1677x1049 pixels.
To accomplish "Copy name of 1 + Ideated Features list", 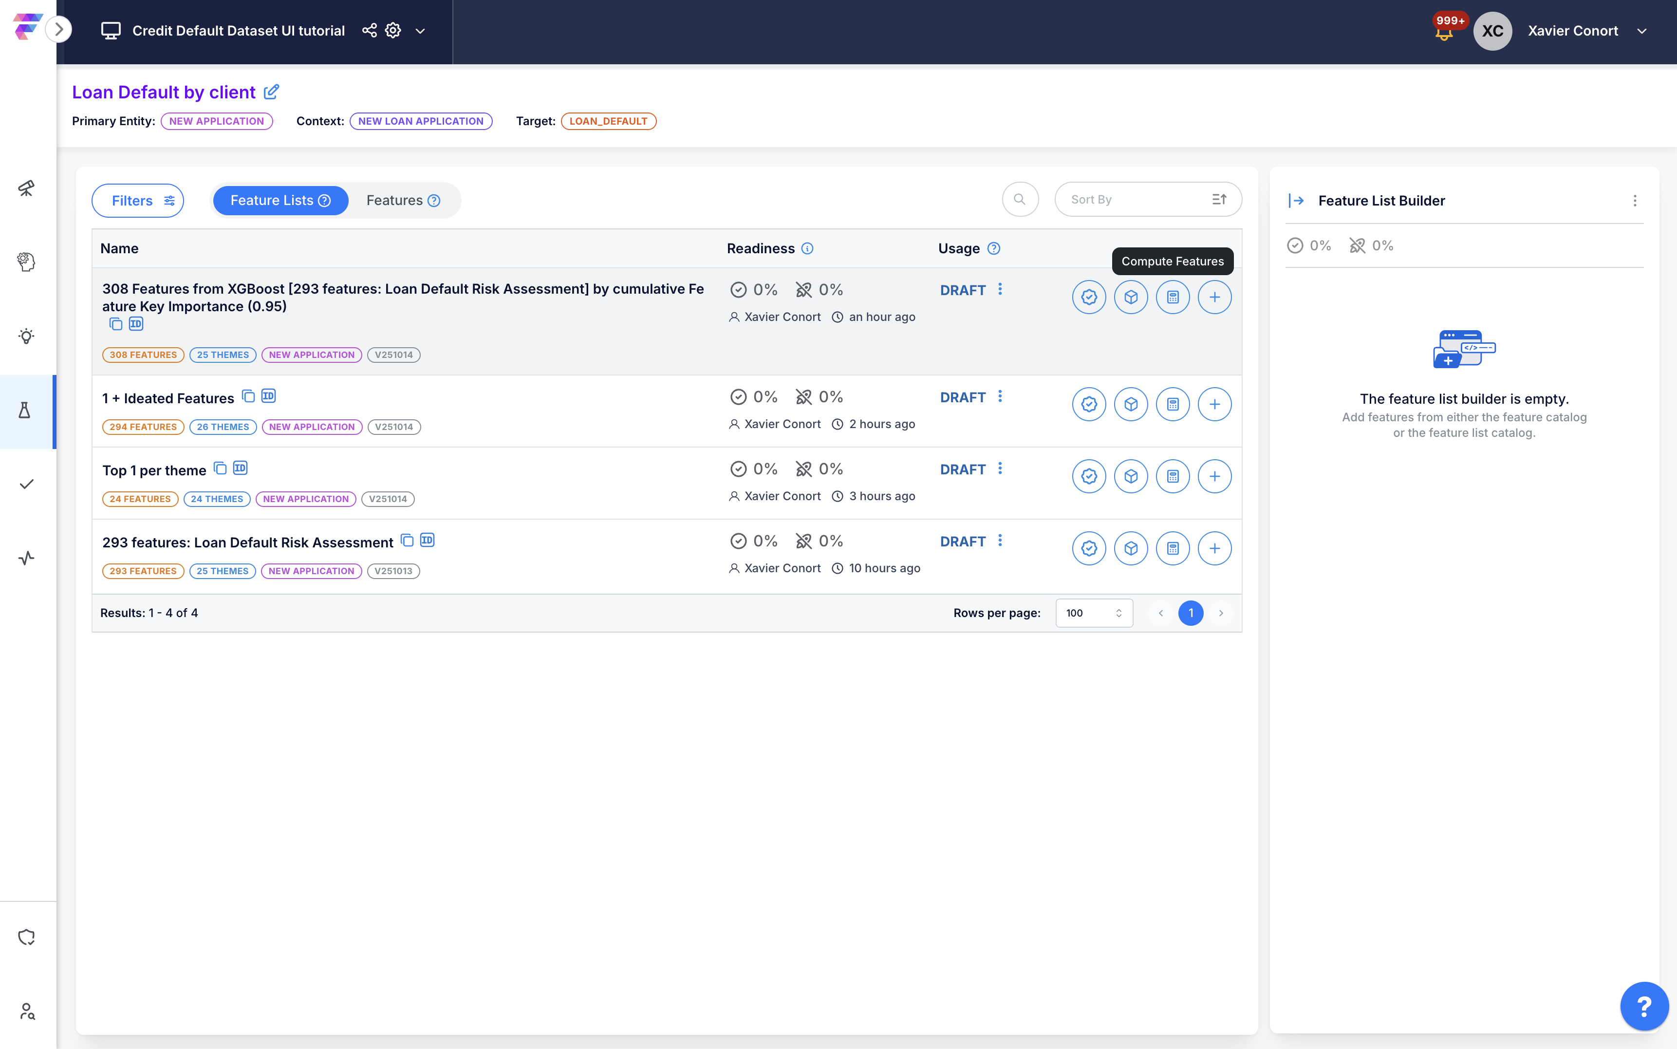I will coord(248,396).
